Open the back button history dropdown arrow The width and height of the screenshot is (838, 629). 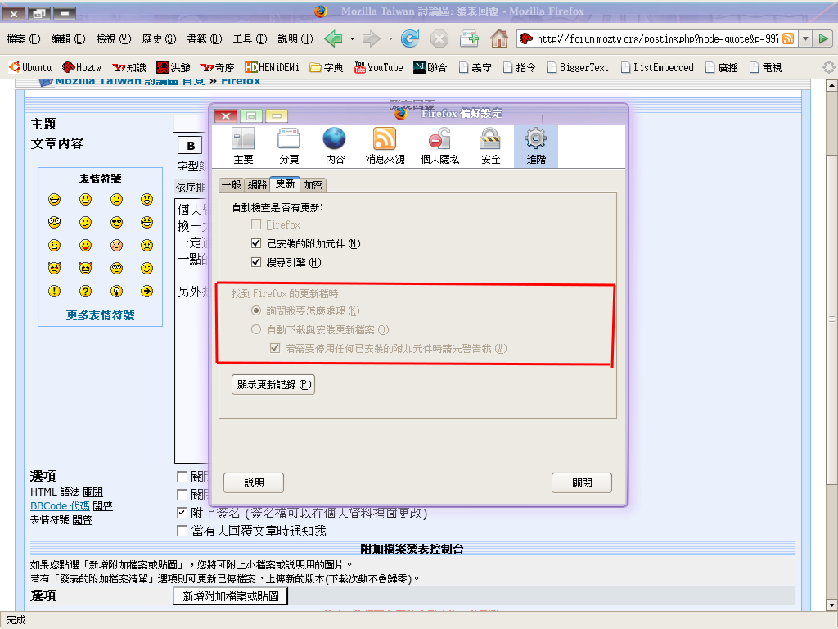[352, 39]
